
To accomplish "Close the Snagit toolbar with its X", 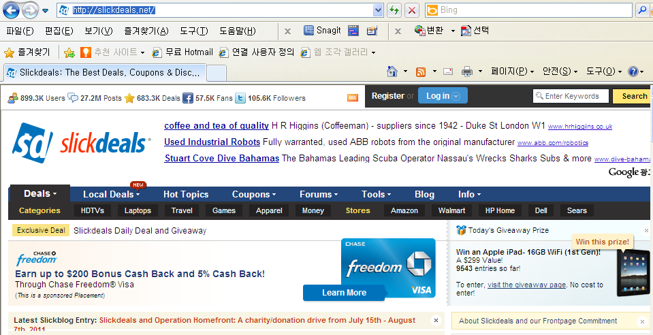I will pyautogui.click(x=287, y=31).
